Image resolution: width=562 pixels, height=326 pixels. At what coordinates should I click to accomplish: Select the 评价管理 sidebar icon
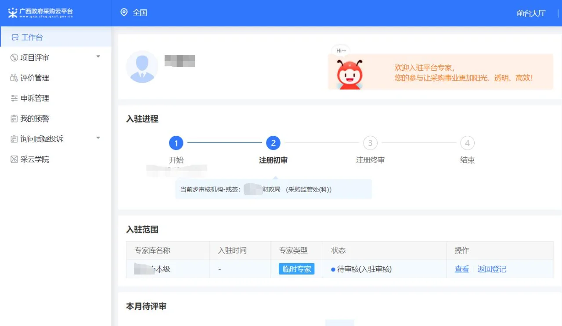pos(14,78)
